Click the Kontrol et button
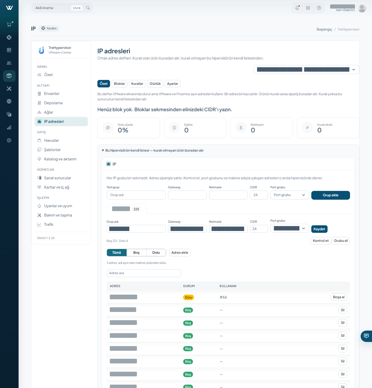This screenshot has height=388, width=372. coord(321,241)
